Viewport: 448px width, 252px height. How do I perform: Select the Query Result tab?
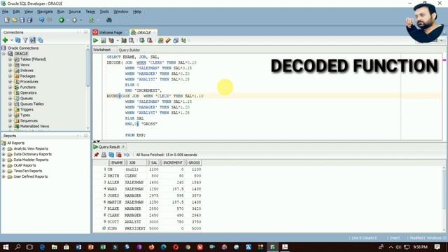coord(109,147)
